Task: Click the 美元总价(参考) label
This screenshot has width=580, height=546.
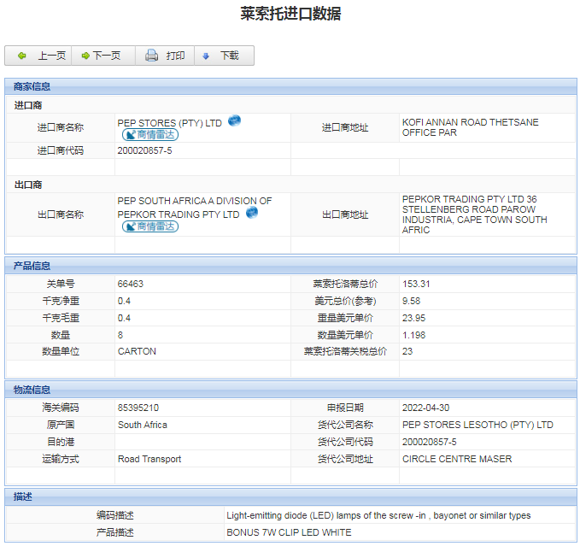Action: [x=345, y=301]
